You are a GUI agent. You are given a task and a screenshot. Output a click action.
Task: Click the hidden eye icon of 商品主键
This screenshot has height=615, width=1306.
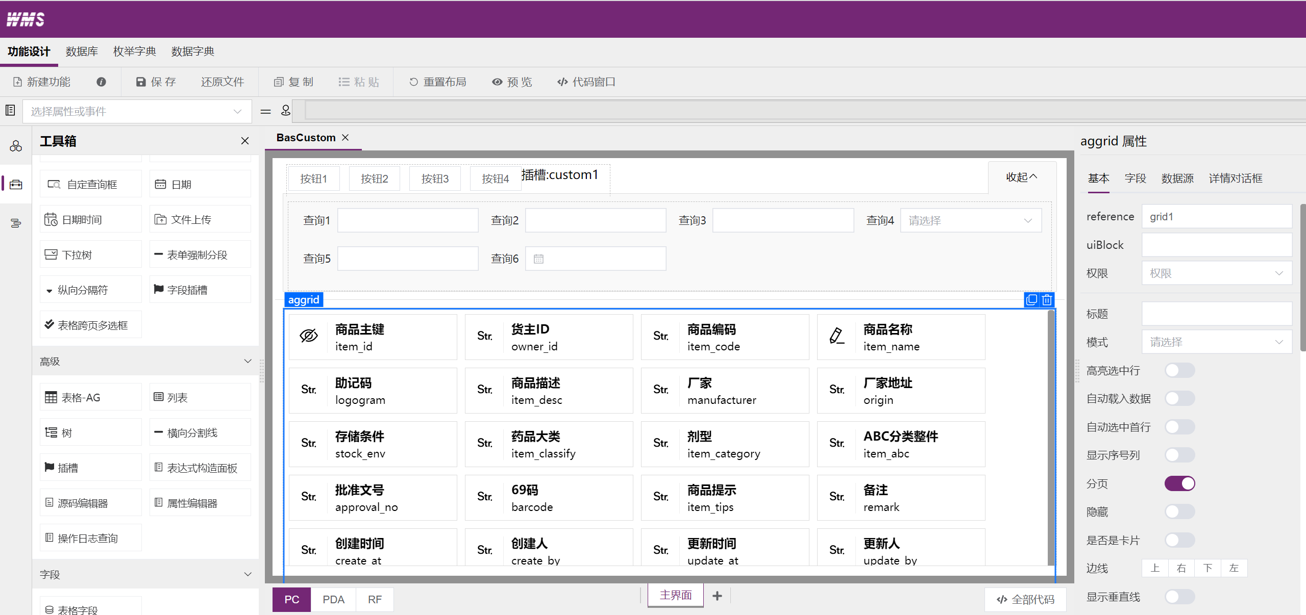pos(308,336)
